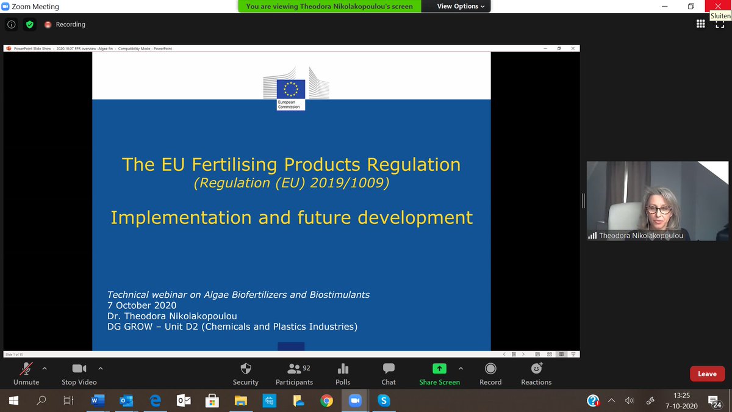
Task: Click the green encryption shield icon
Action: [x=29, y=24]
